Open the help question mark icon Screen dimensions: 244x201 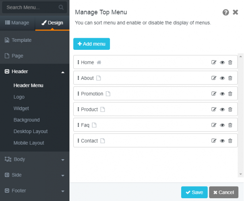point(226,12)
